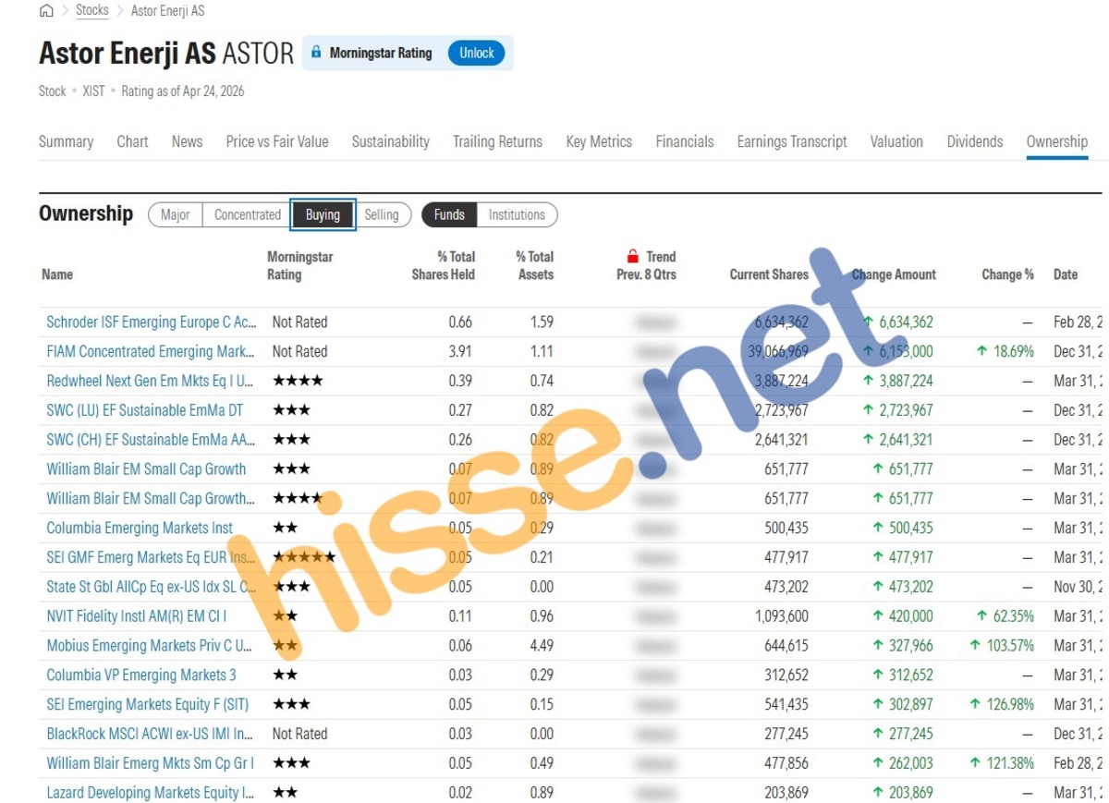Open Mobius Emerging Markets Priv C fund
The image size is (1109, 803).
pos(150,646)
